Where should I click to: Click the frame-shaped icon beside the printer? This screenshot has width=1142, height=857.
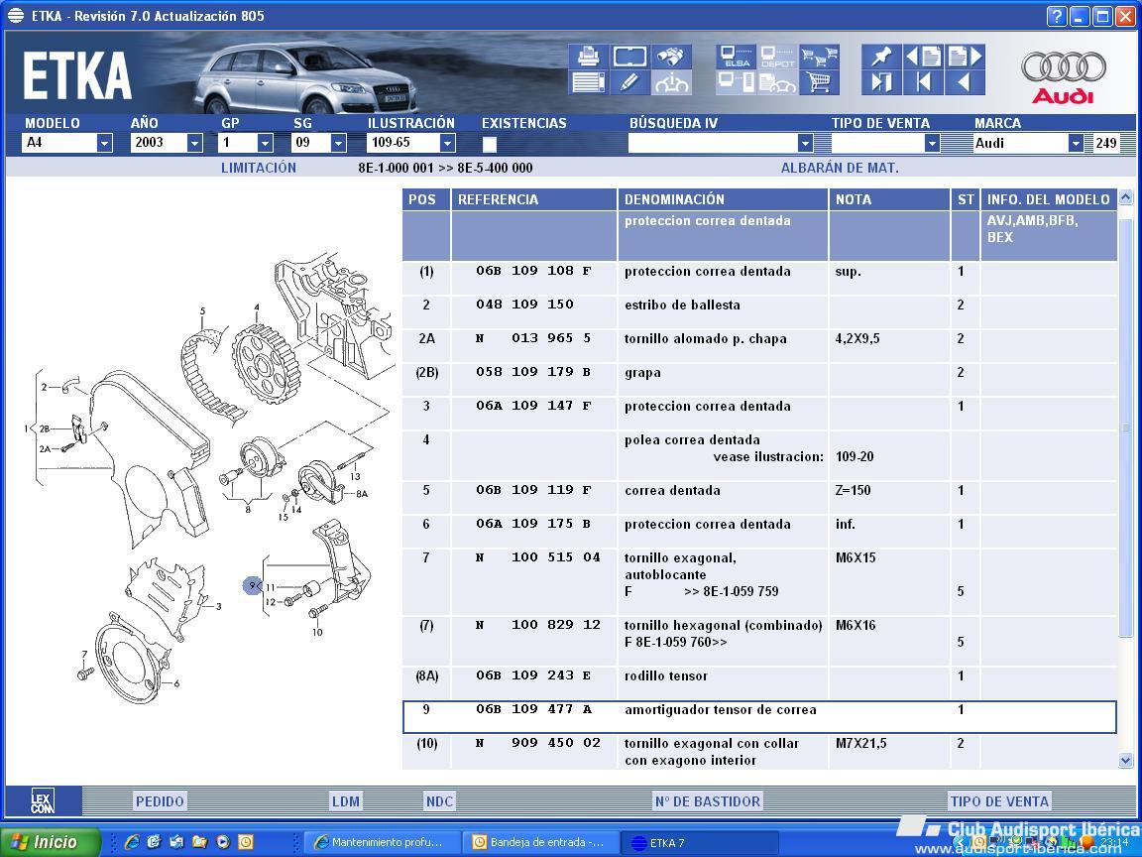point(630,57)
